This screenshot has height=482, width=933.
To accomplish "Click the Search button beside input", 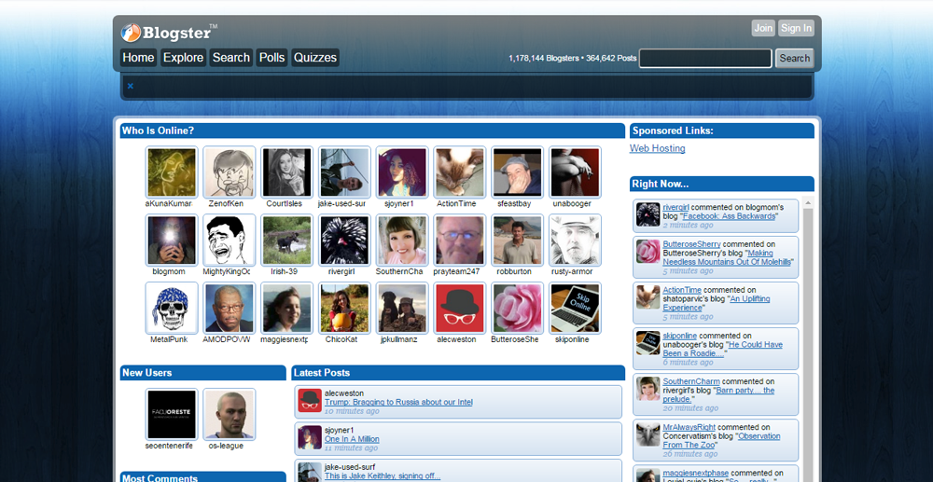I will (794, 58).
